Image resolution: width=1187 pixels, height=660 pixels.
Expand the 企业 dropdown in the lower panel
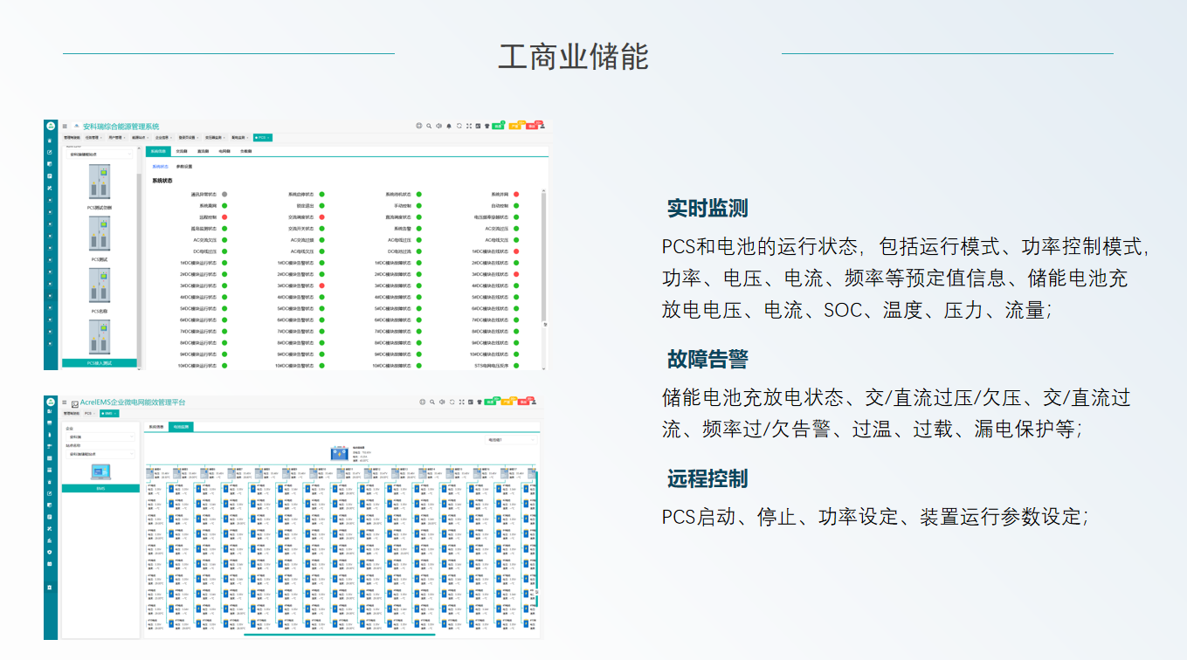100,437
